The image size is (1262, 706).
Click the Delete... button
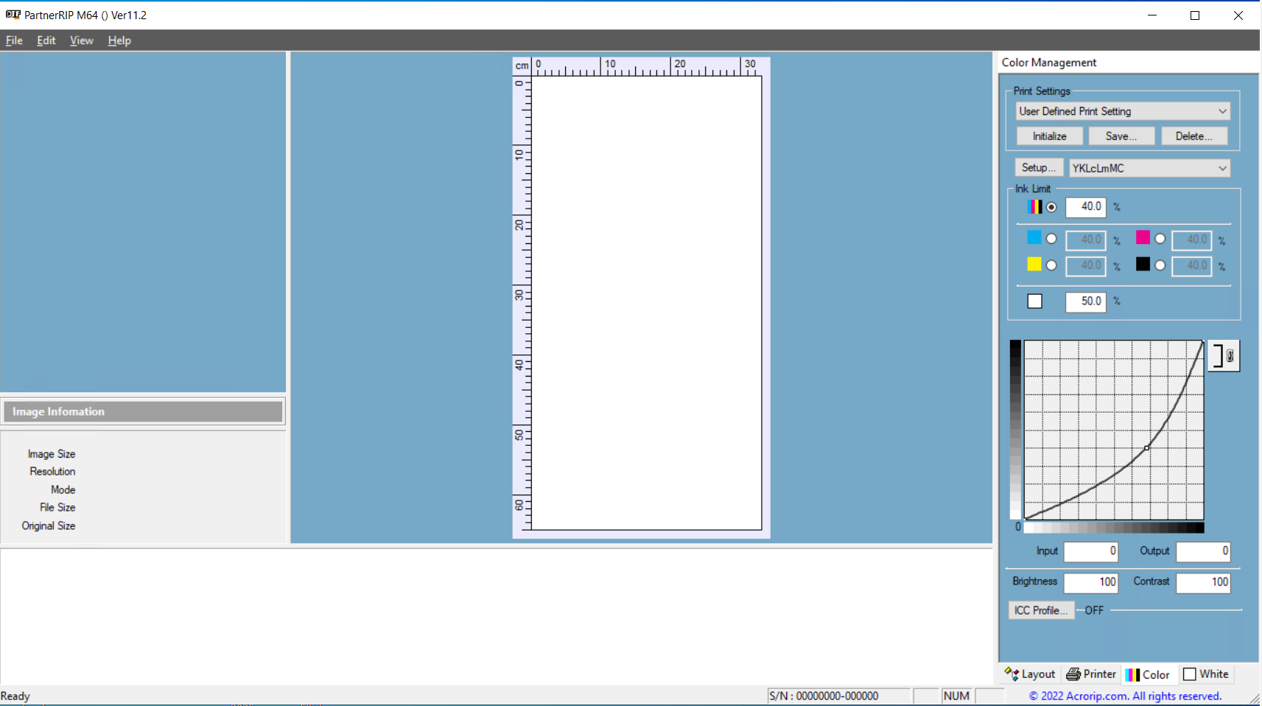tap(1194, 136)
